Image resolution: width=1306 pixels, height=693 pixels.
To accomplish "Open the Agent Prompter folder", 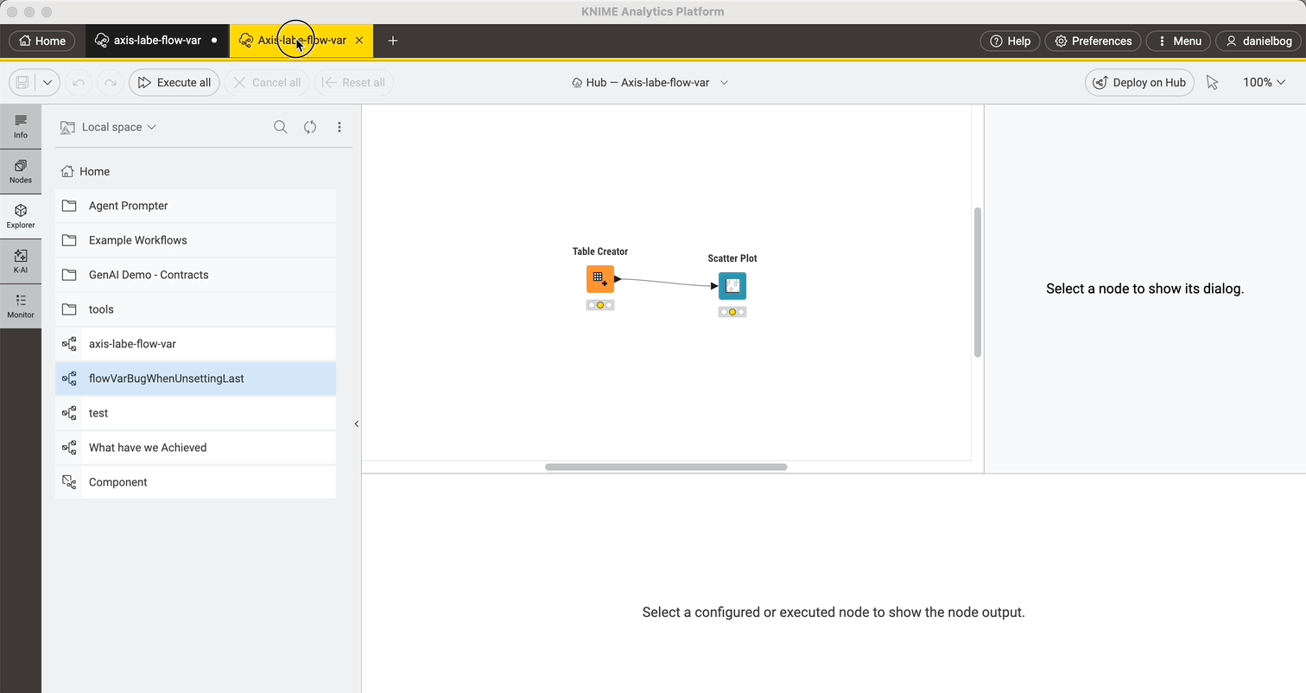I will point(195,206).
